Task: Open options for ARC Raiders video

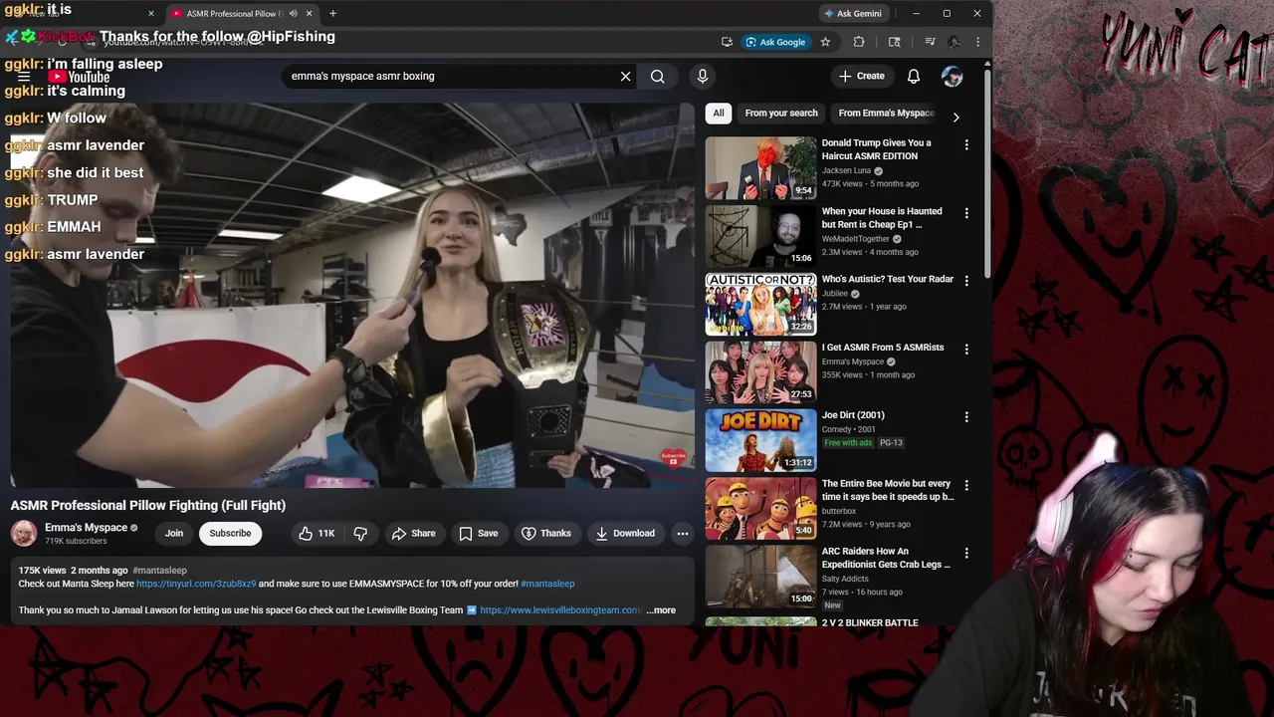Action: click(x=965, y=553)
